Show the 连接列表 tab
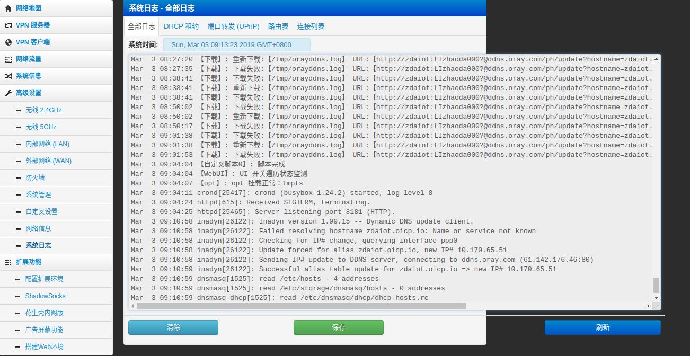This screenshot has height=356, width=690. pyautogui.click(x=311, y=26)
